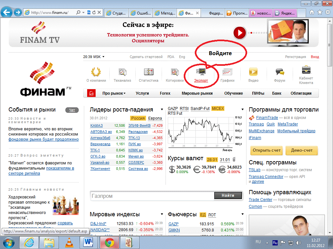Click the browser Forward arrow
333x249 pixels.
click(x=18, y=12)
